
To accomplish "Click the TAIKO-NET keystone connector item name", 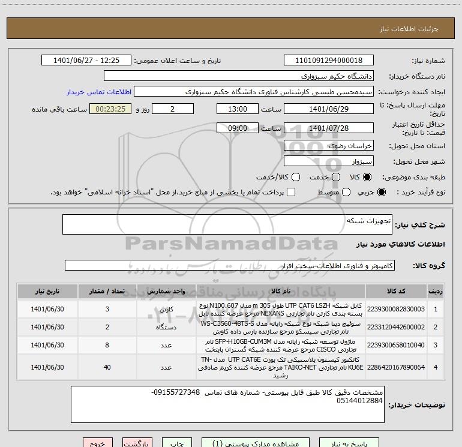I will click(x=281, y=367).
